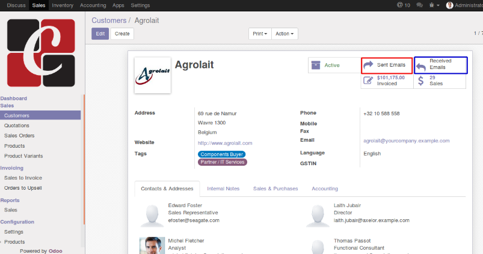Viewport: 483px width, 254px height.
Task: Click the Active archive box icon
Action: (316, 65)
